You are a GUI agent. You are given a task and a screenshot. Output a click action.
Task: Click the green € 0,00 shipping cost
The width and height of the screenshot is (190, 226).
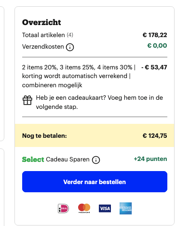point(157,46)
